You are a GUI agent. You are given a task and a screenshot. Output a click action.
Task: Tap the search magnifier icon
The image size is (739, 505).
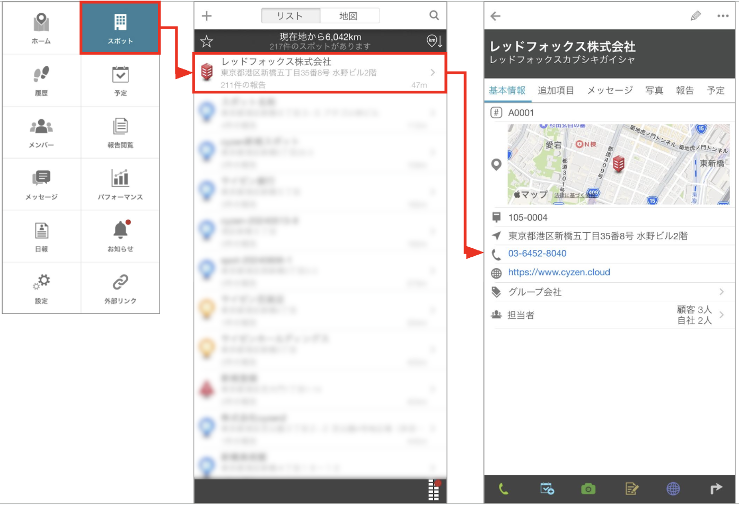click(x=434, y=15)
